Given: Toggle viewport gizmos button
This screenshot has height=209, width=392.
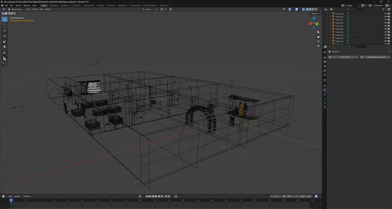Looking at the screenshot, I should [290, 9].
